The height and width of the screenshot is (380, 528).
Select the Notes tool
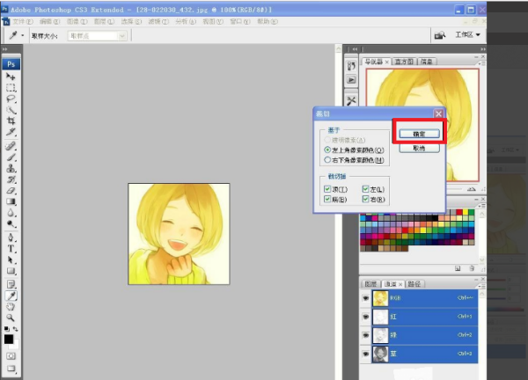11,284
